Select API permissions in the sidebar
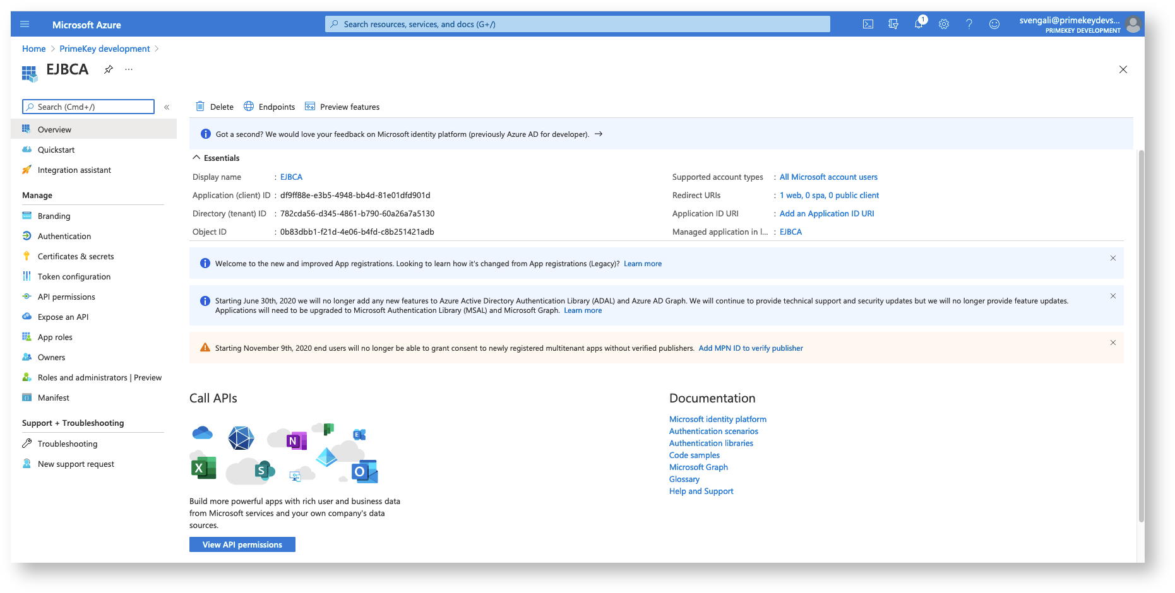1175x593 pixels. (67, 296)
